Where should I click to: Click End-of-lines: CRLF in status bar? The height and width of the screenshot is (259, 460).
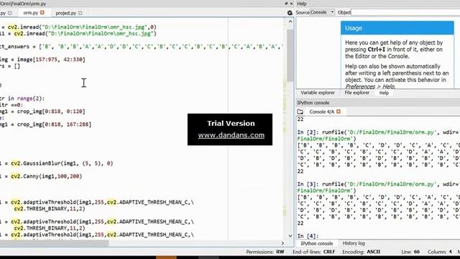313,252
